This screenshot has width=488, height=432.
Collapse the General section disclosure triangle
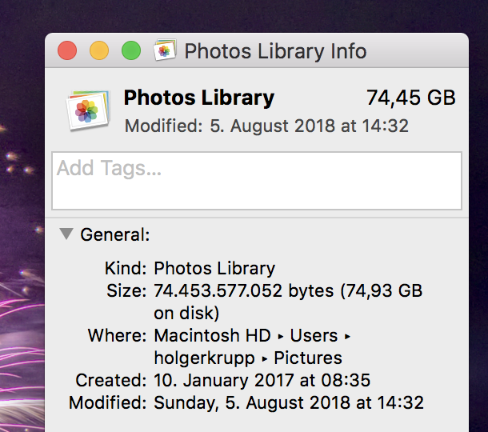coord(66,234)
